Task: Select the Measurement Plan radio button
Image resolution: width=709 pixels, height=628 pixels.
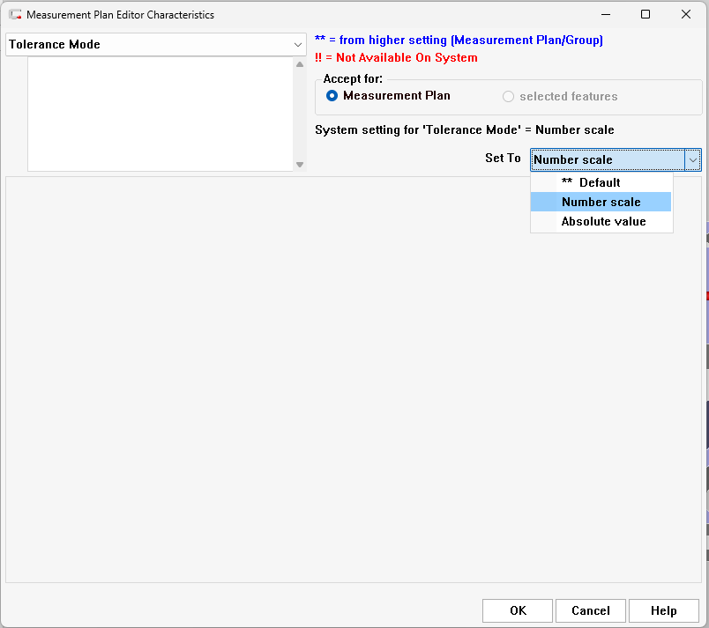Action: [x=332, y=96]
